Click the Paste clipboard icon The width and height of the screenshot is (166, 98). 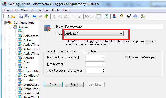point(66,16)
